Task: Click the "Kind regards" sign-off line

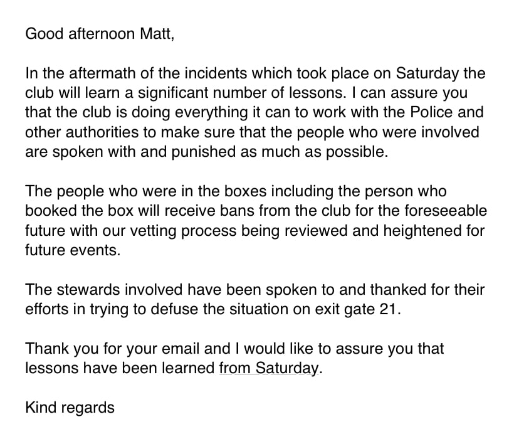Action: [x=70, y=408]
